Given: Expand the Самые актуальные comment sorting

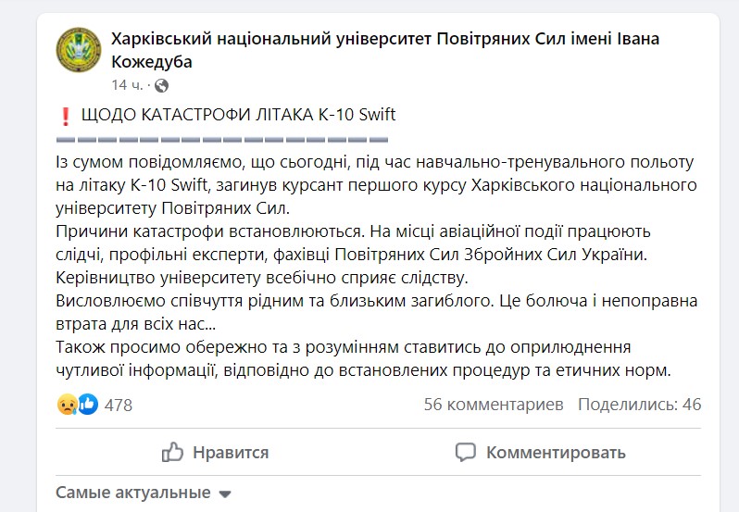Looking at the screenshot, I should tap(144, 493).
